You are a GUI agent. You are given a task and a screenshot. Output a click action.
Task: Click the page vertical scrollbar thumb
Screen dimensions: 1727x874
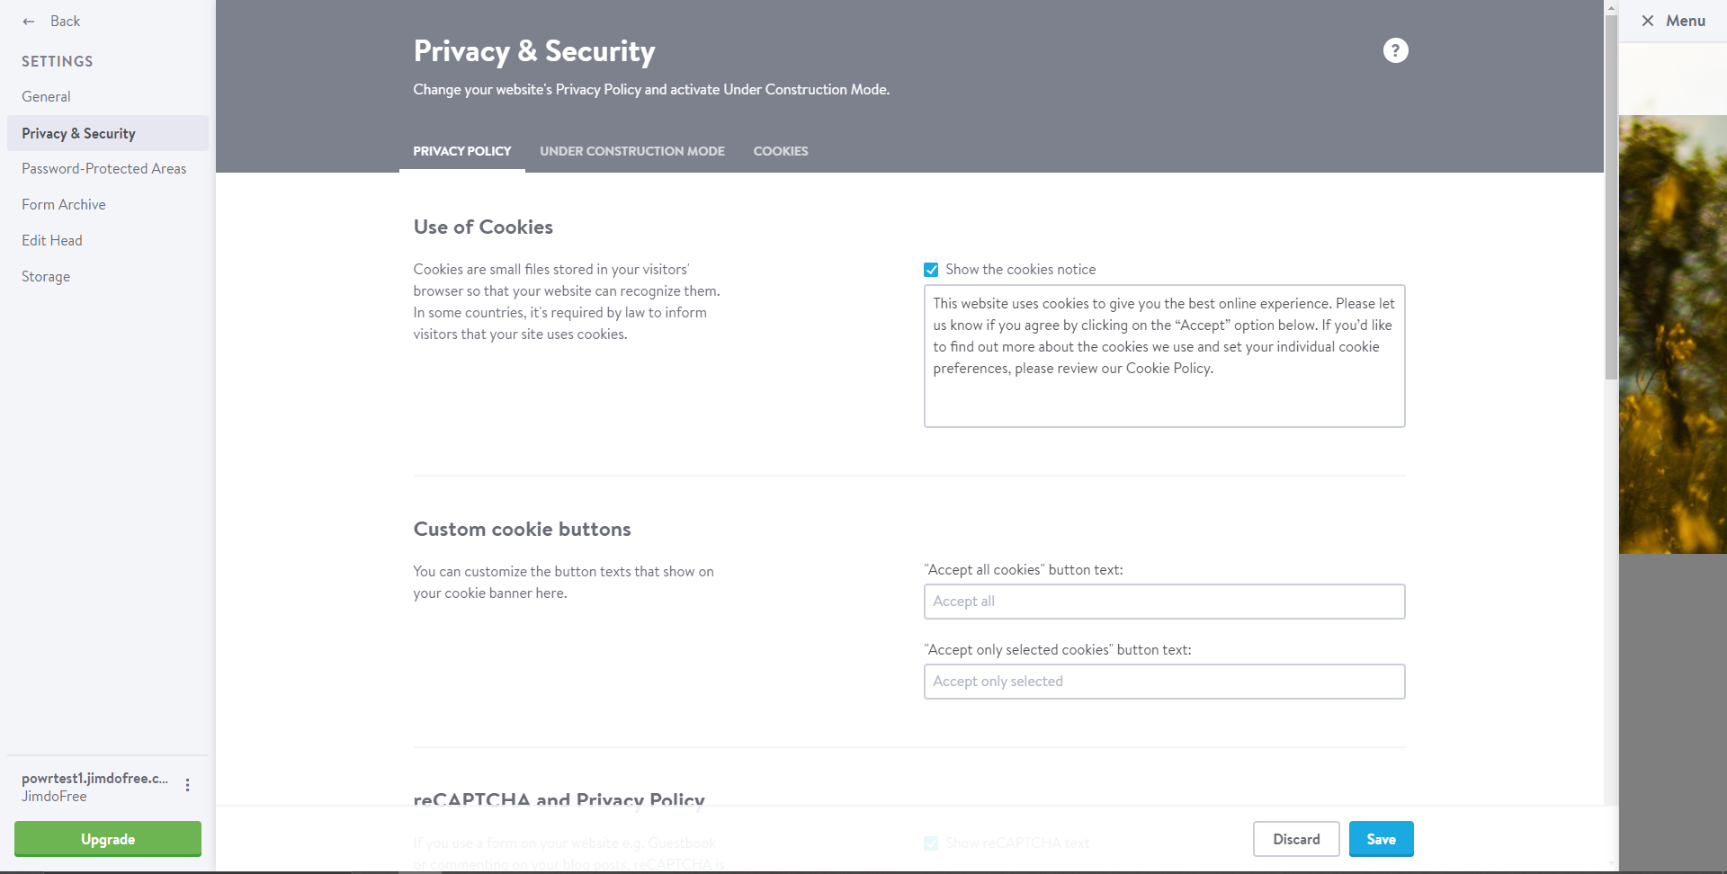tap(1611, 196)
